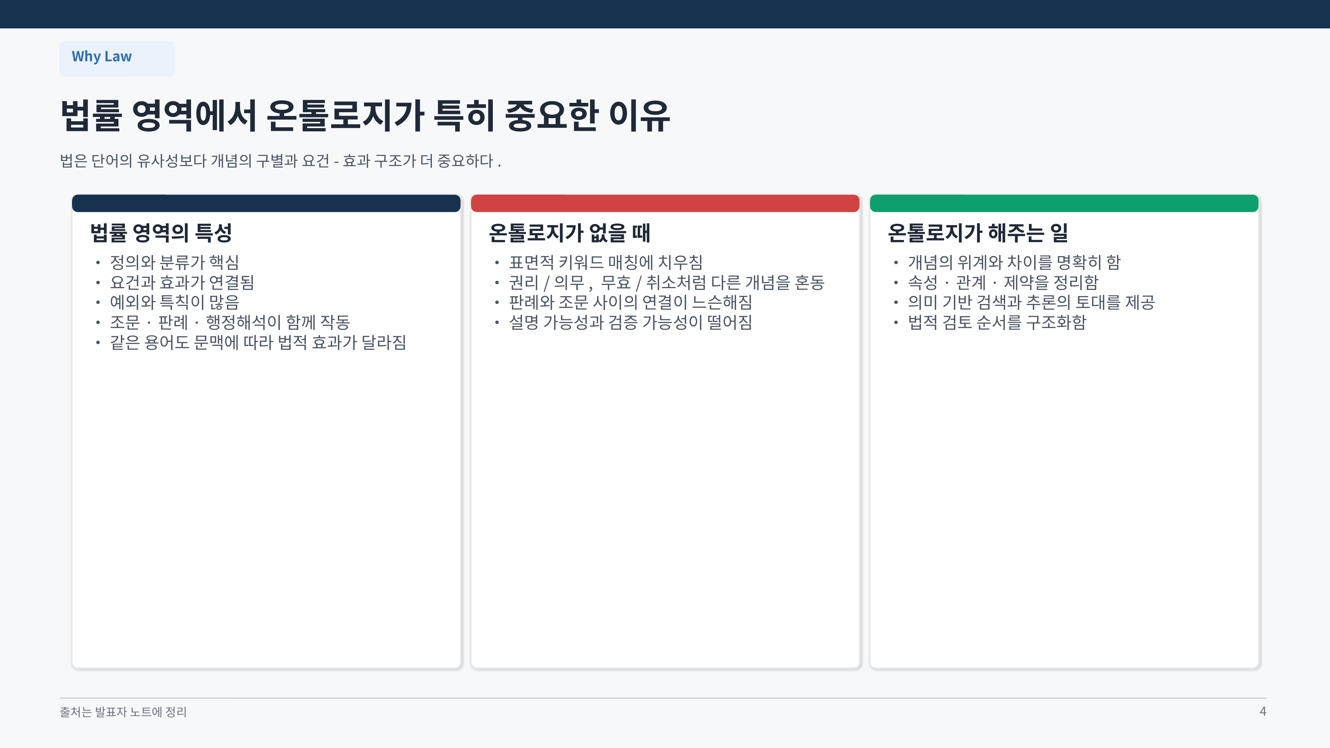The width and height of the screenshot is (1330, 748).
Task: Click the page number 4 in footer
Action: [1263, 712]
